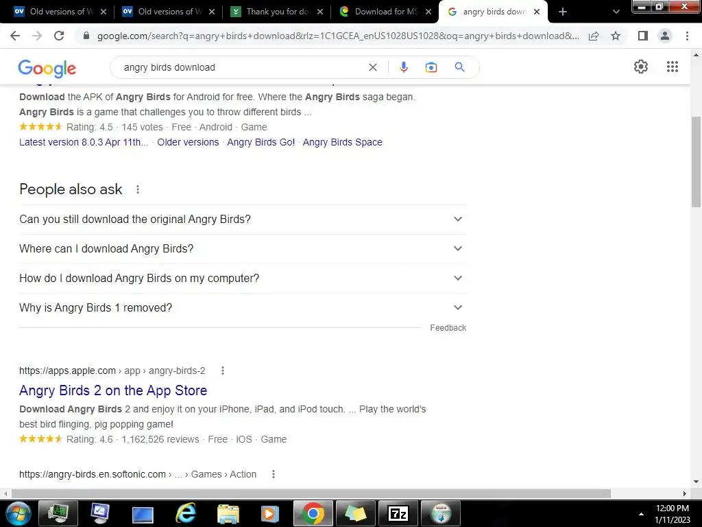Switch to 'Thank you for do' tab
The height and width of the screenshot is (527, 702).
click(277, 12)
